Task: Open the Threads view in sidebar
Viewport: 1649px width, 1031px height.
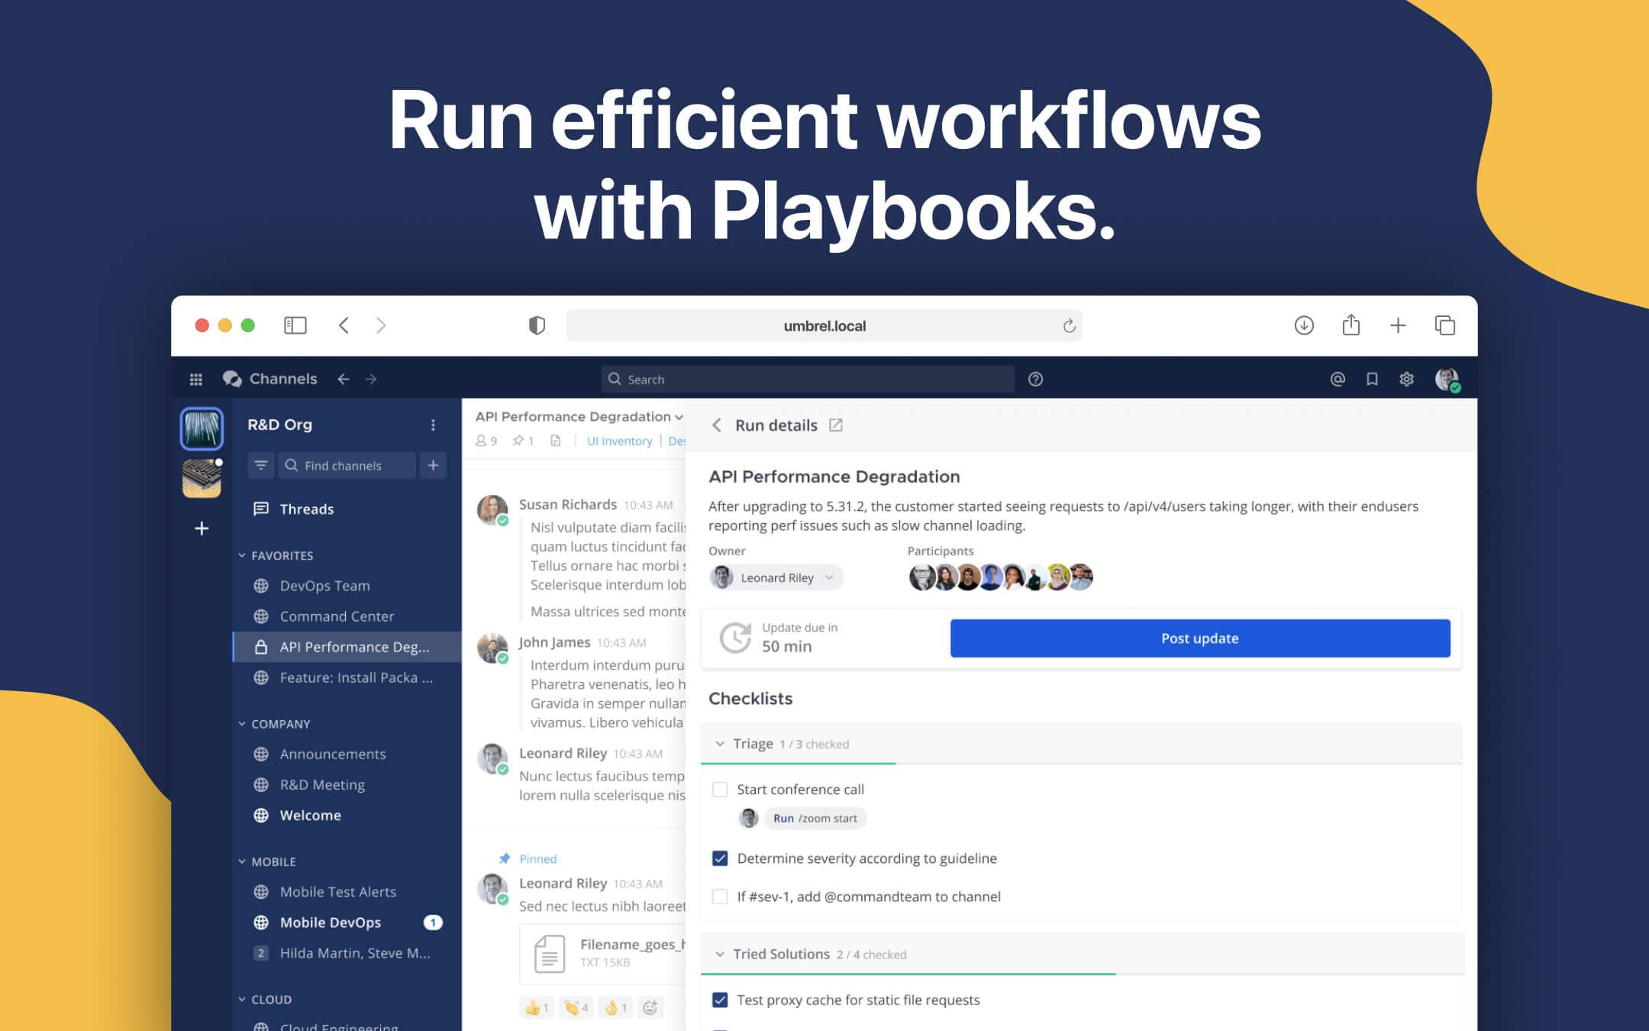Action: pos(306,509)
